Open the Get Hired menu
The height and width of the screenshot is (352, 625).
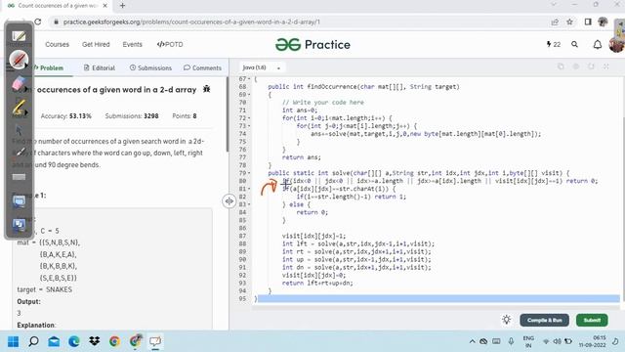[96, 44]
